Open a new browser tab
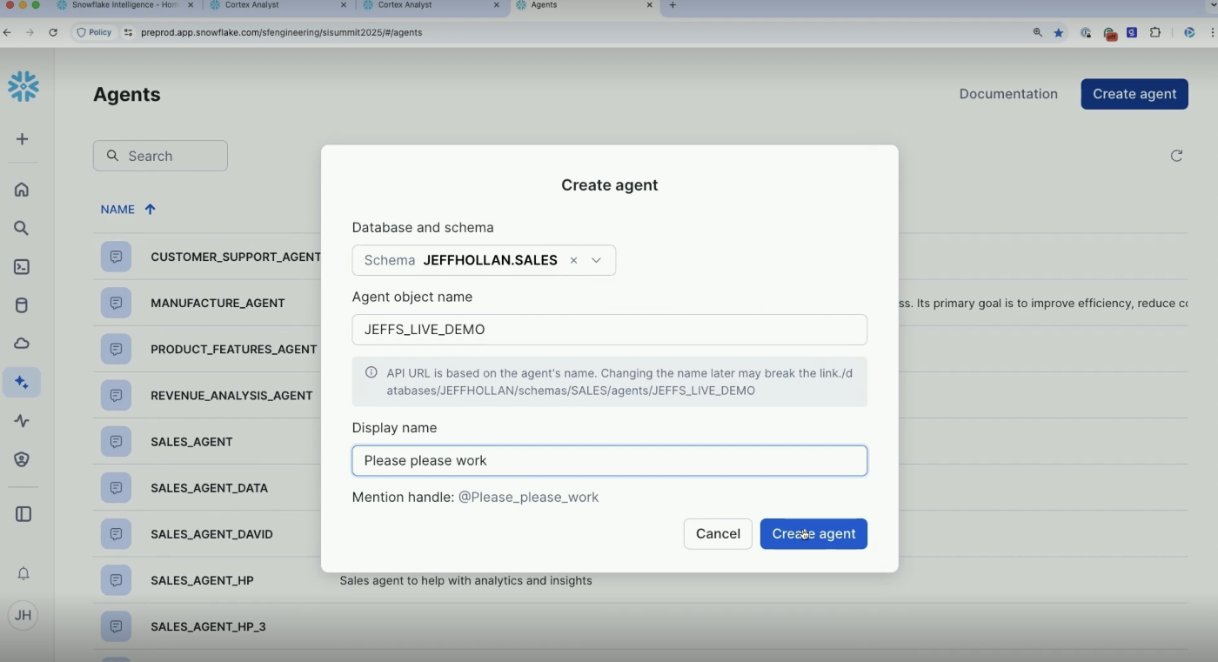The height and width of the screenshot is (662, 1218). click(x=673, y=5)
